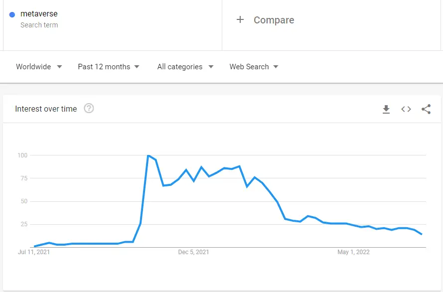Click the Jul 11, 2021 axis label
The height and width of the screenshot is (292, 443).
pyautogui.click(x=34, y=252)
